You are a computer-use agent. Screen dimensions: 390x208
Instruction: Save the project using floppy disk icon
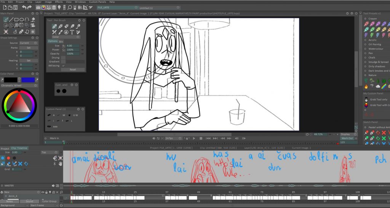click(15, 8)
